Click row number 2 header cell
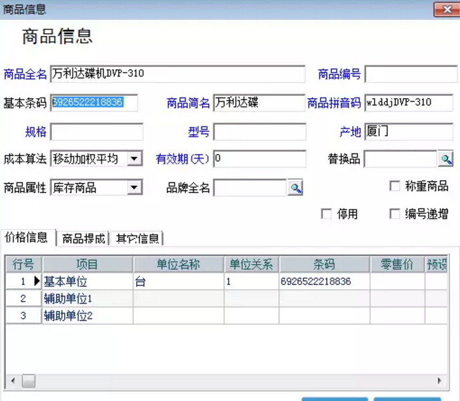The image size is (460, 401). pyautogui.click(x=23, y=299)
